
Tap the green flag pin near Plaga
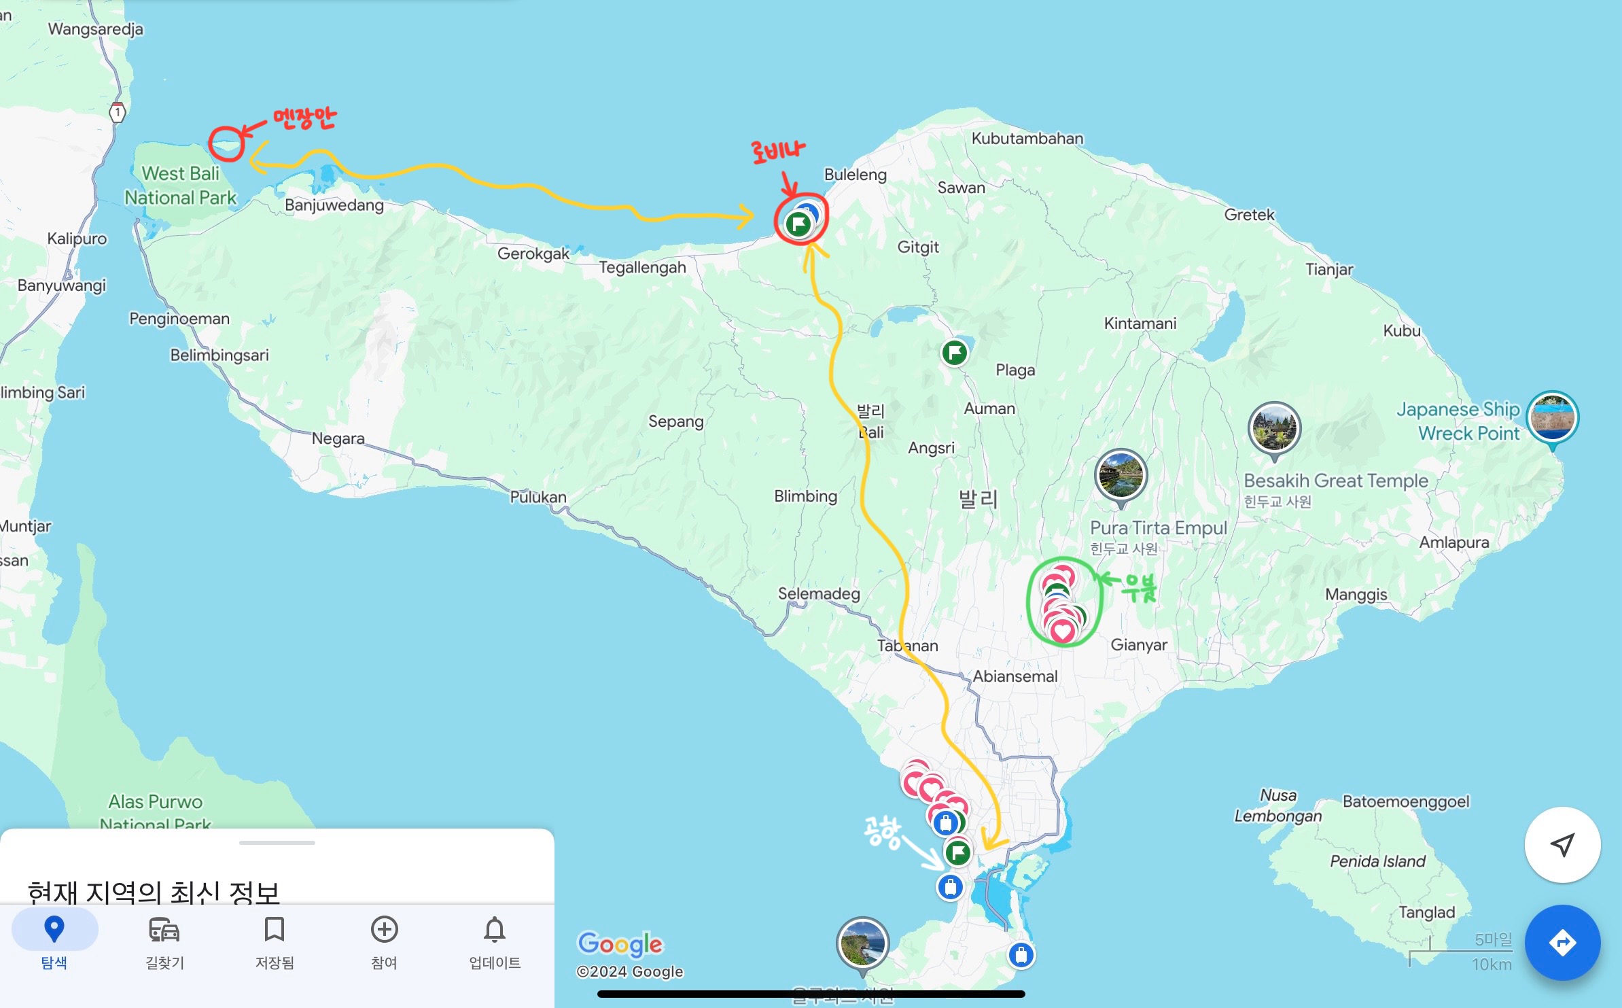954,353
